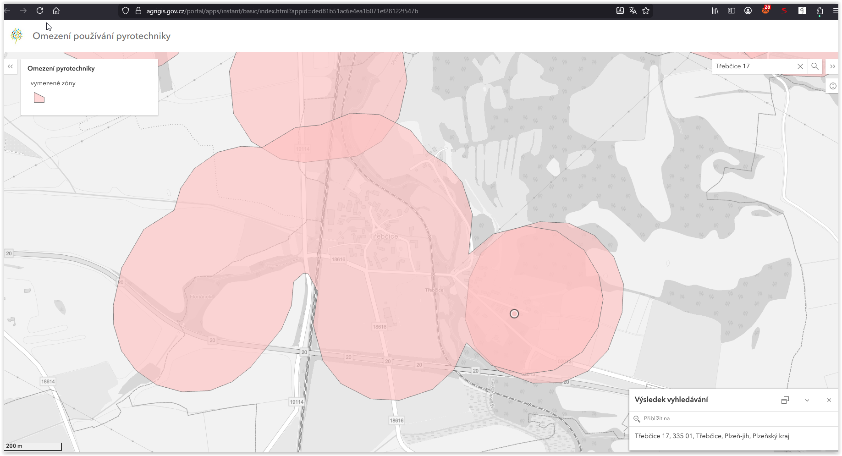Viewport: 842px width, 456px height.
Task: Click the Omezení pyrotechniky legend heading
Action: (x=61, y=68)
